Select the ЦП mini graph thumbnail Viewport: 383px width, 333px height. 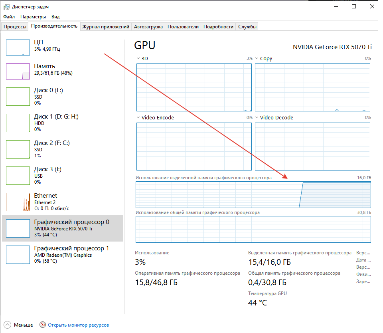click(18, 48)
